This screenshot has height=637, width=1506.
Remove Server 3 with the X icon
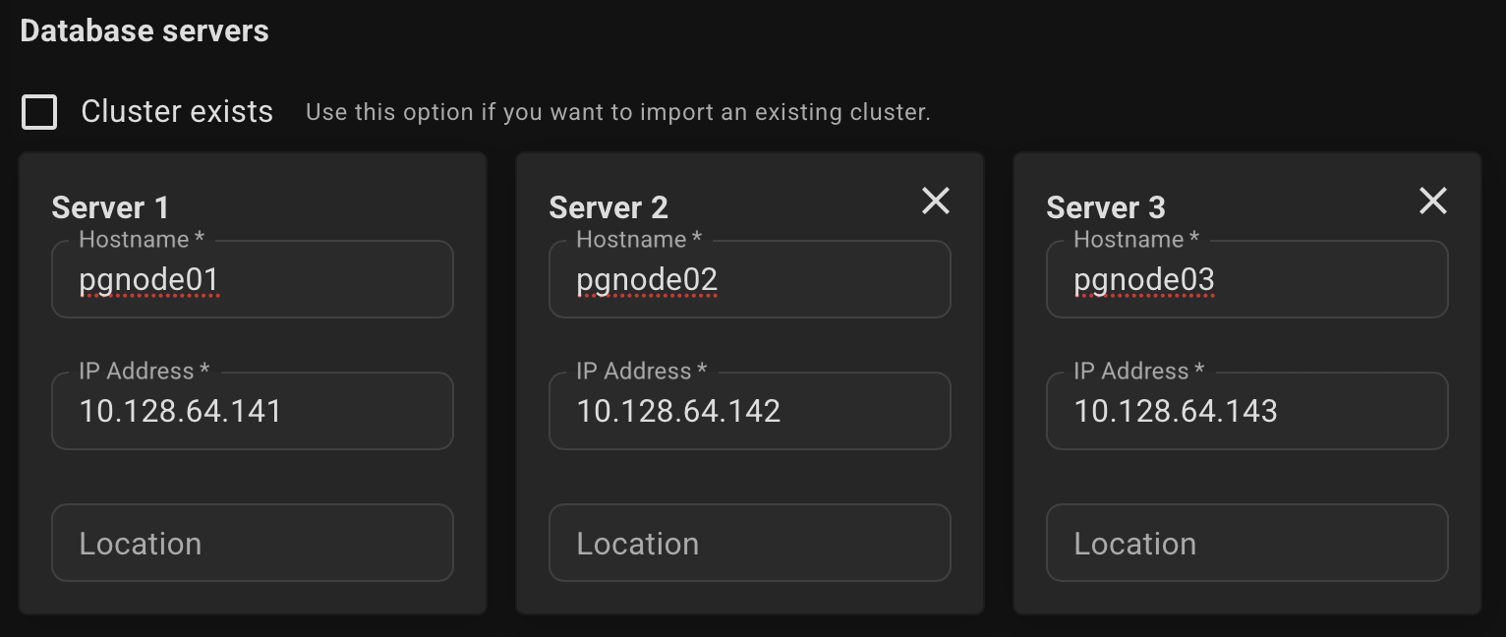pos(1433,202)
